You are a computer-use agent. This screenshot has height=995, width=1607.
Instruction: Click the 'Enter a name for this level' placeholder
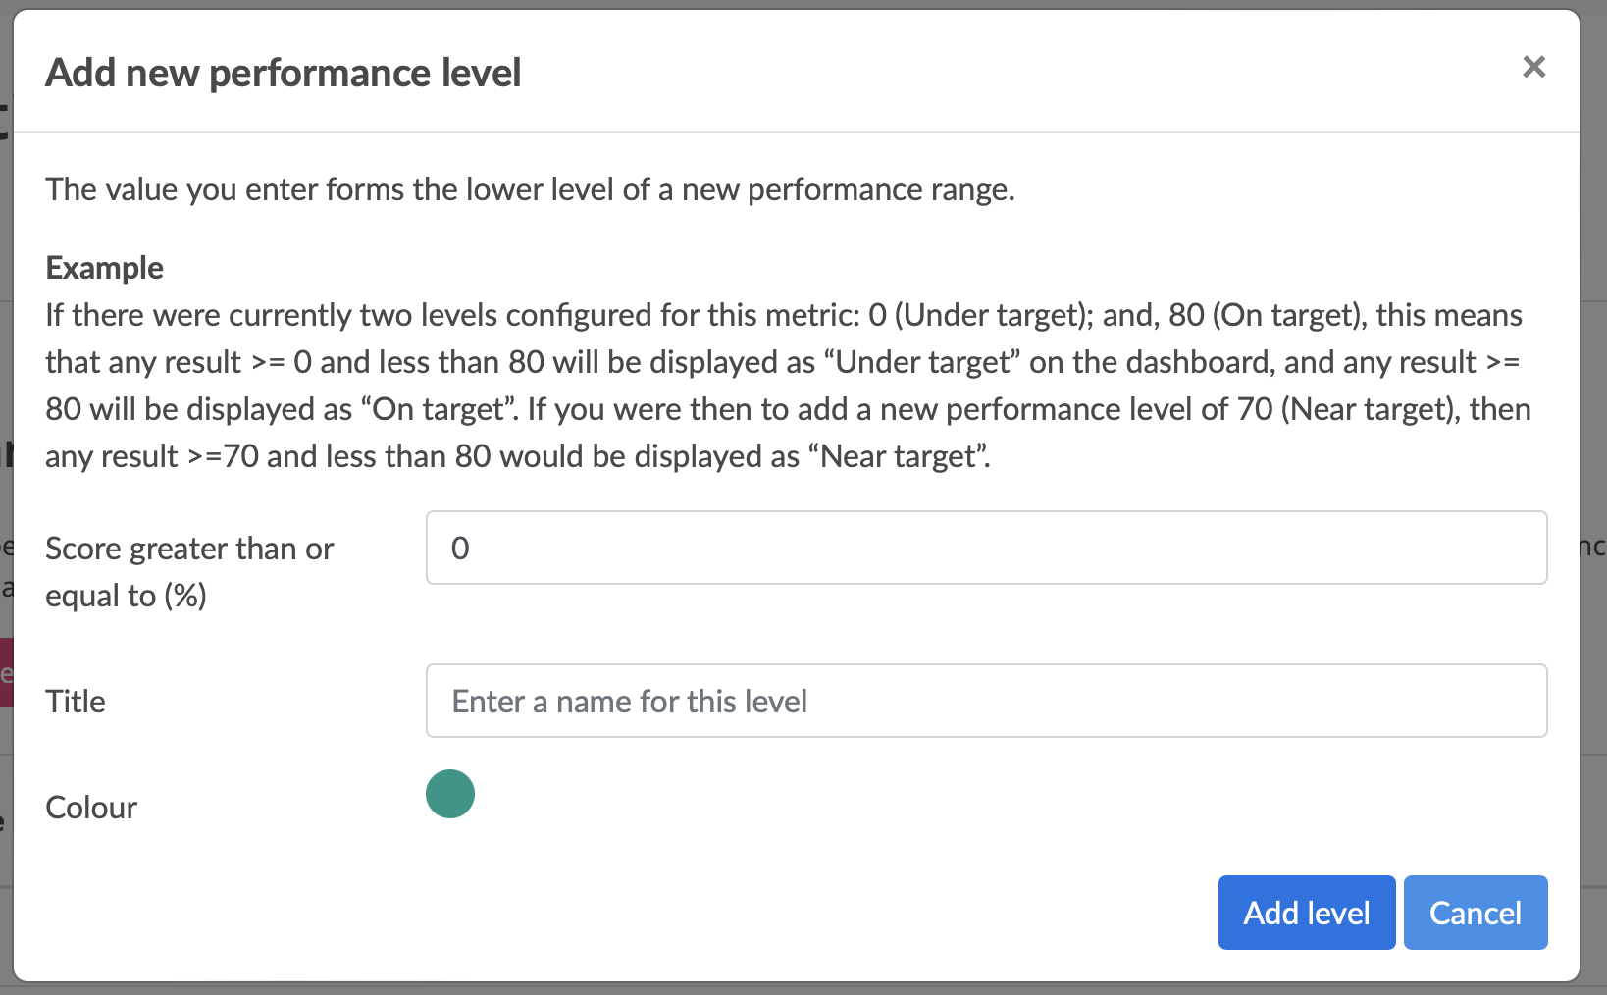coord(630,702)
